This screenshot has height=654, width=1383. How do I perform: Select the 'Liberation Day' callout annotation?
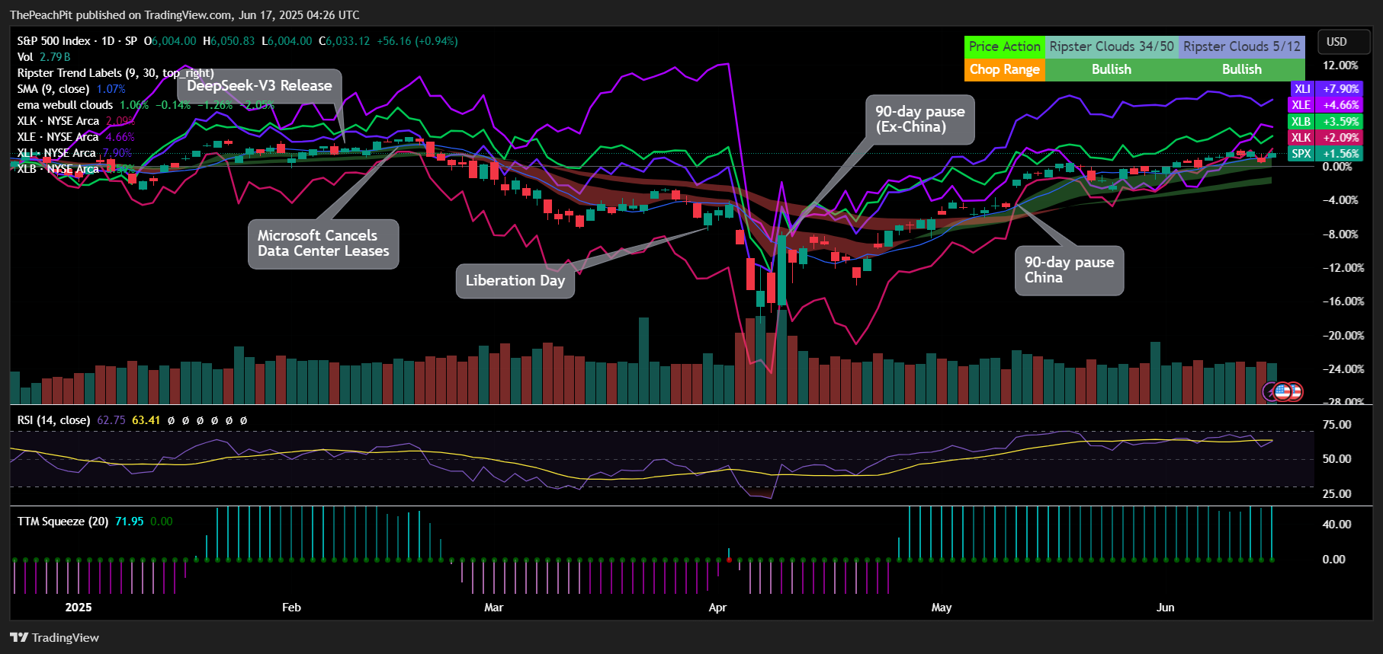click(x=515, y=281)
